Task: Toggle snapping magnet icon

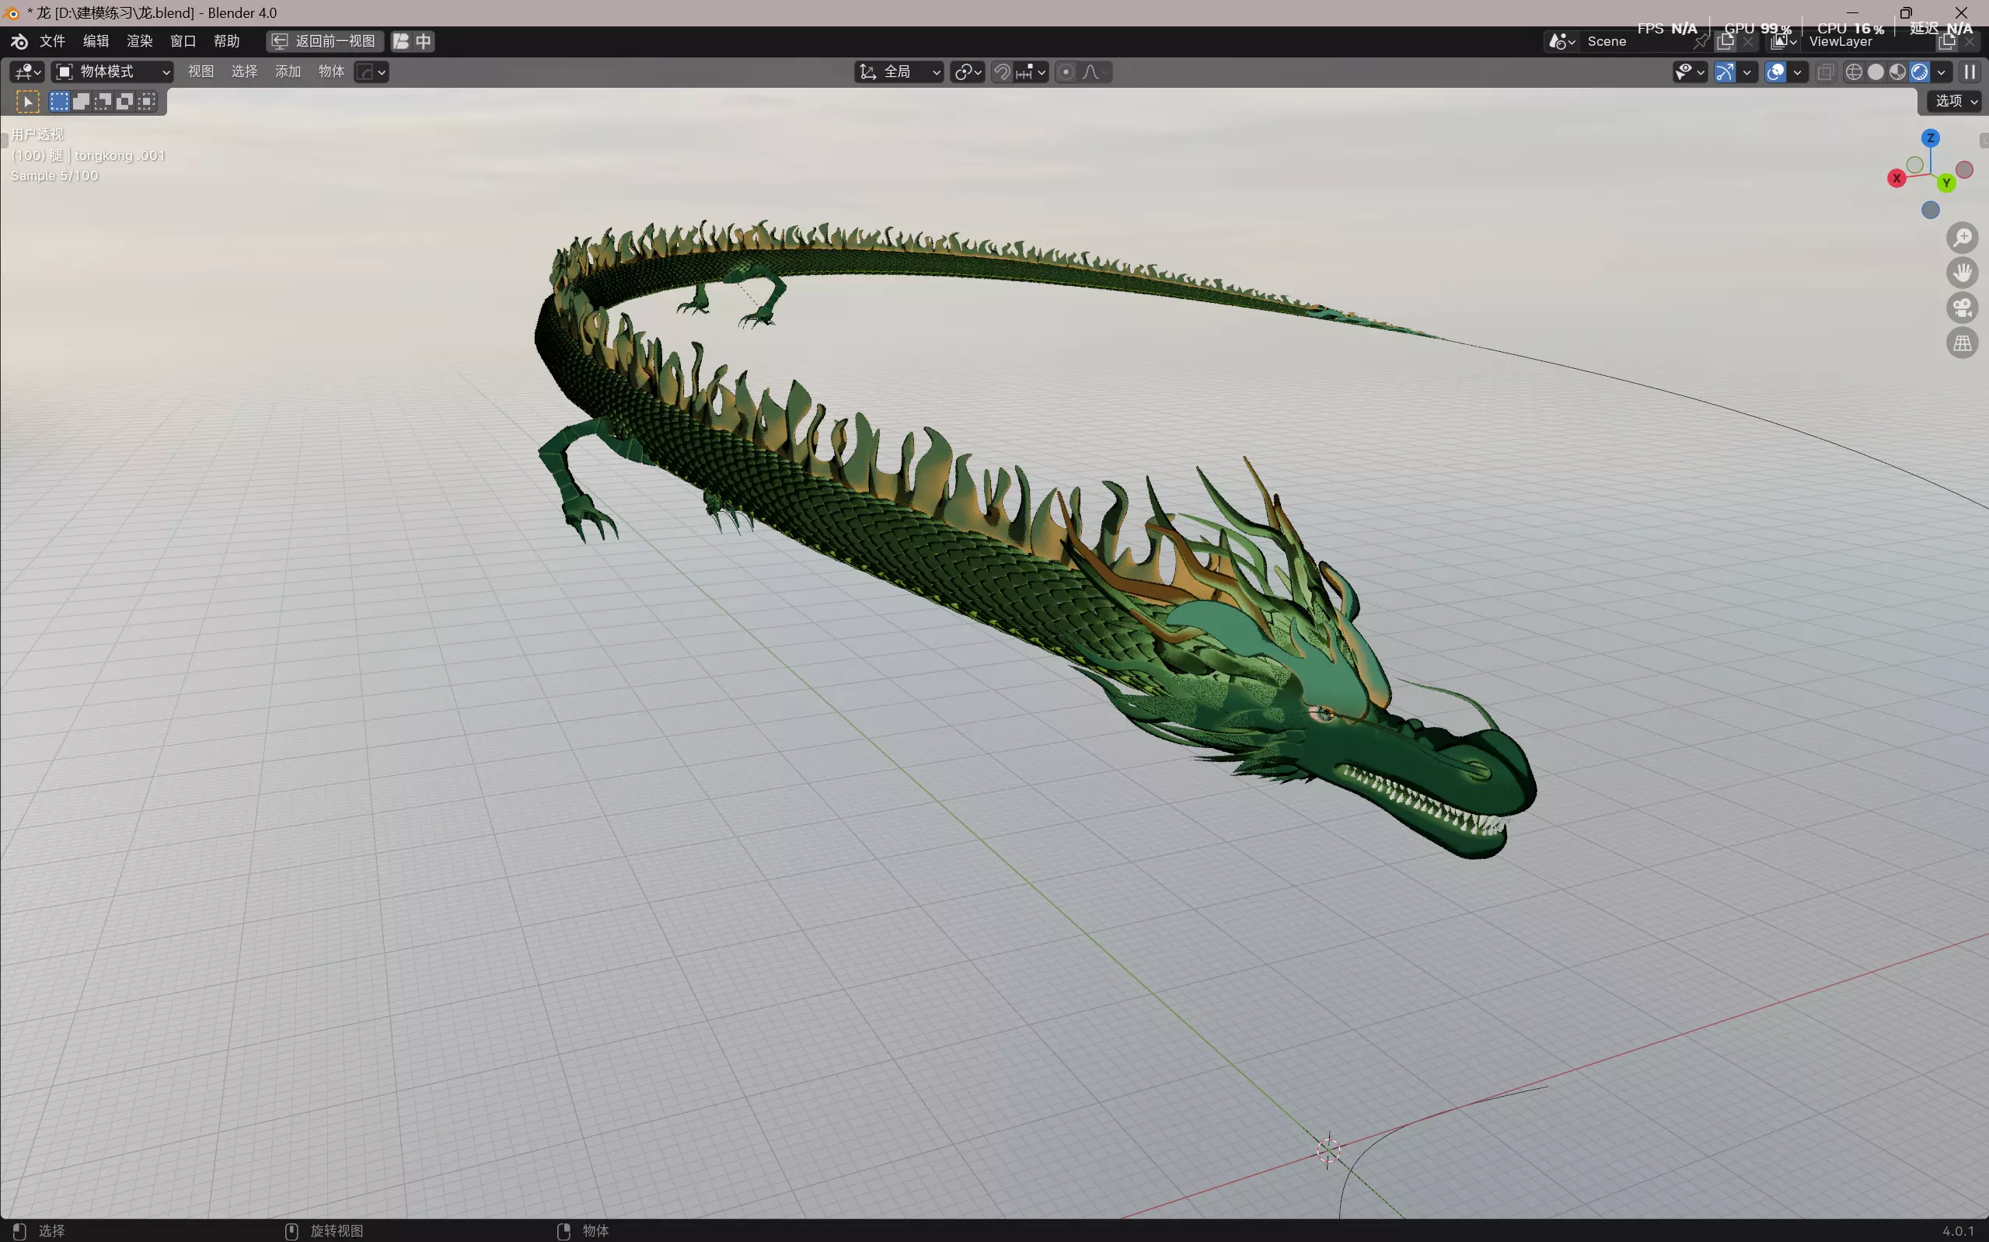Action: click(1002, 72)
